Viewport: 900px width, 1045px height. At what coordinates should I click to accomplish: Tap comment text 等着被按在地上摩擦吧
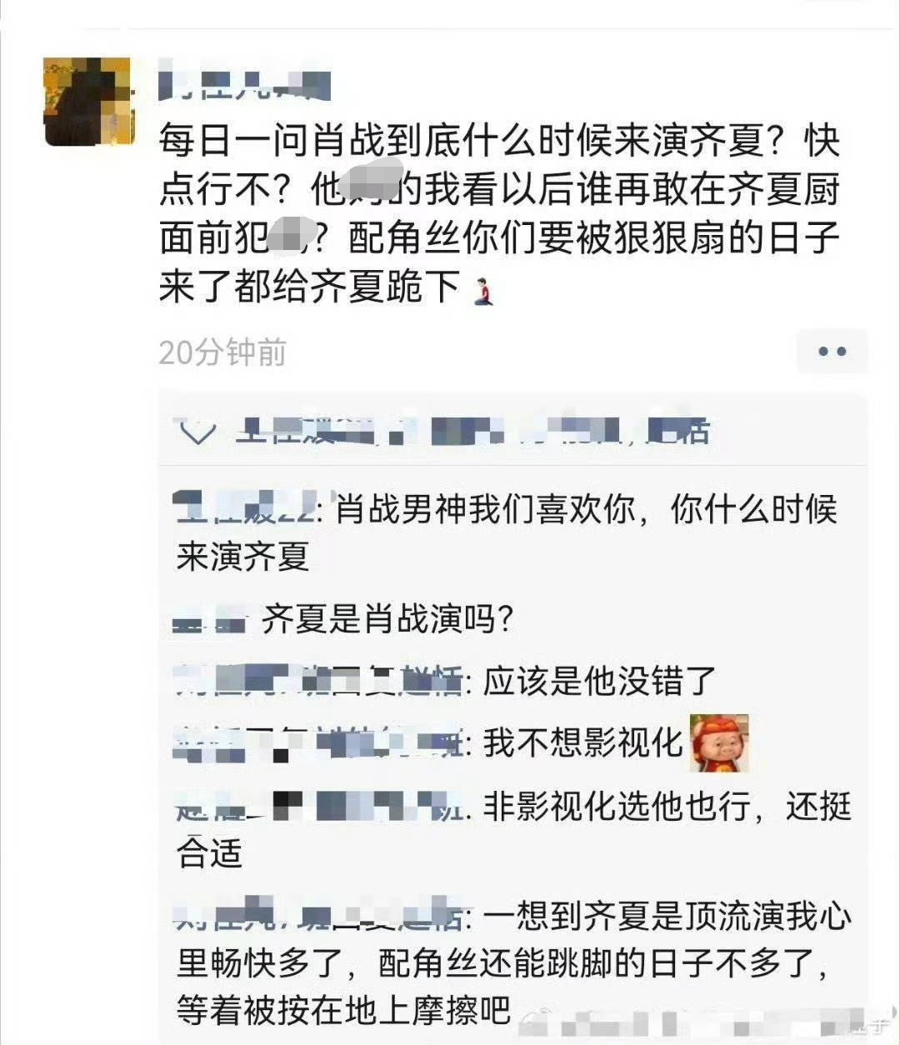[343, 1010]
